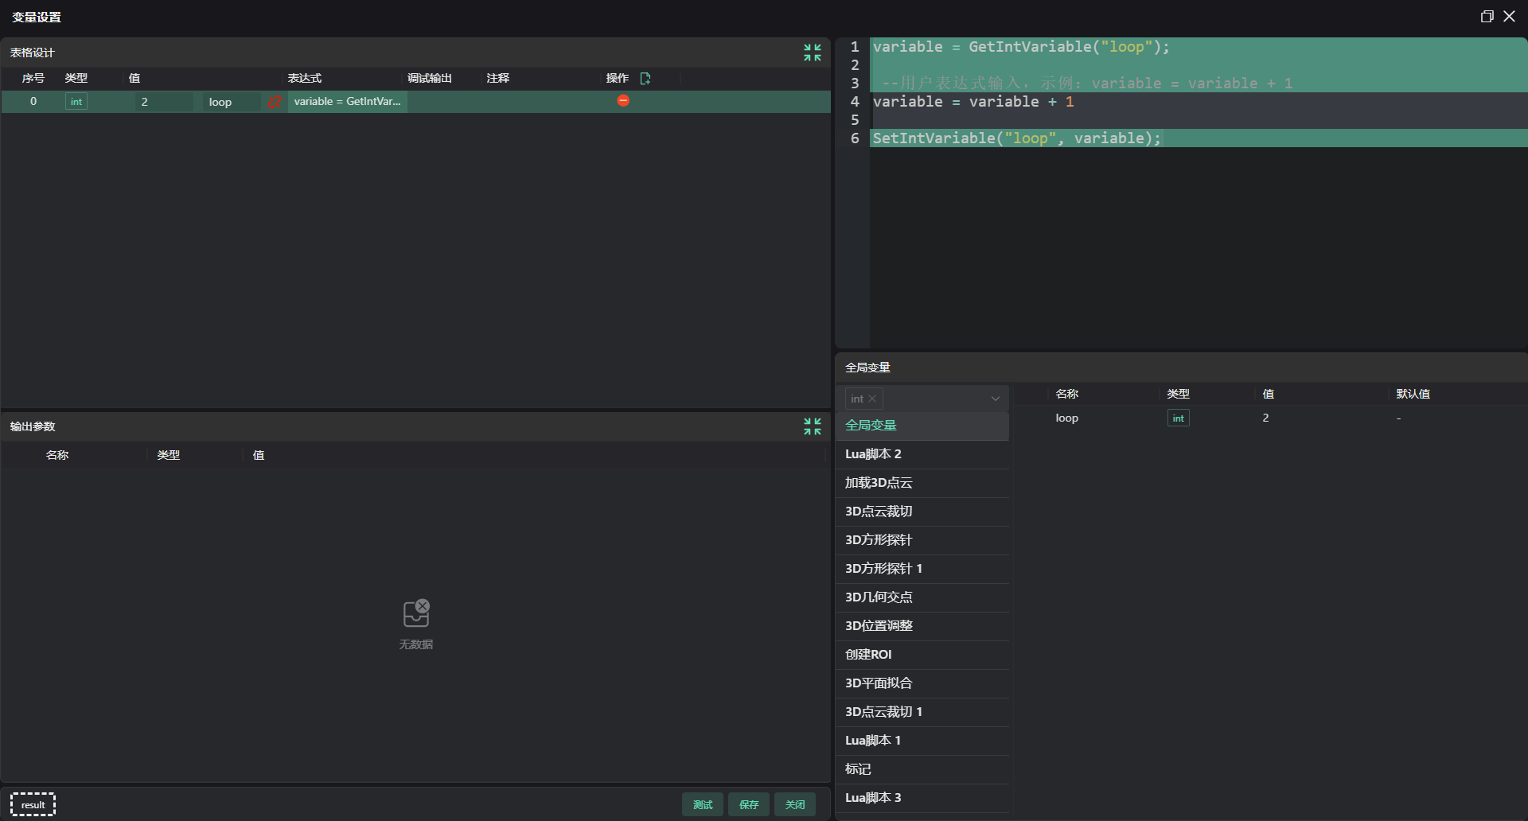Click loop in the global variable table
This screenshot has width=1528, height=821.
click(x=1067, y=418)
